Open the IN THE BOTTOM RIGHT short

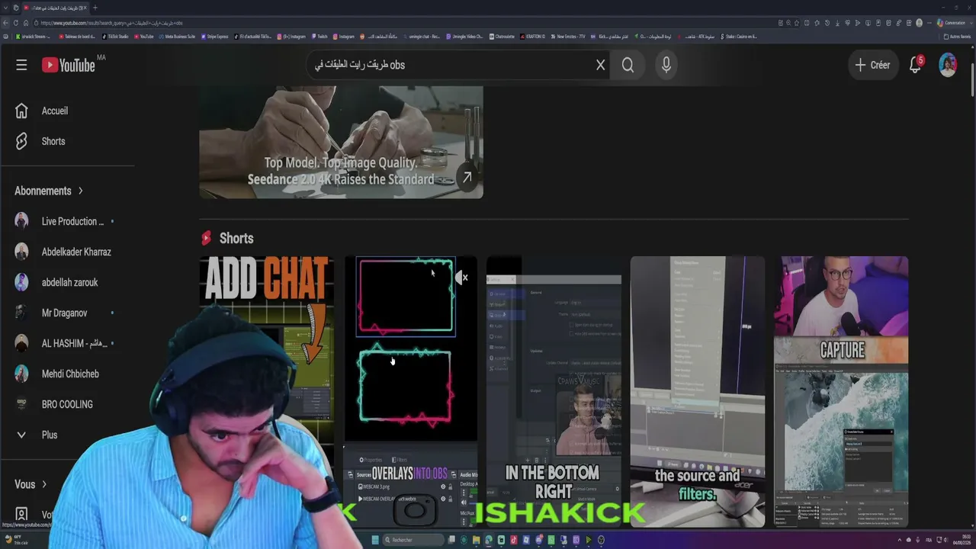pyautogui.click(x=554, y=392)
